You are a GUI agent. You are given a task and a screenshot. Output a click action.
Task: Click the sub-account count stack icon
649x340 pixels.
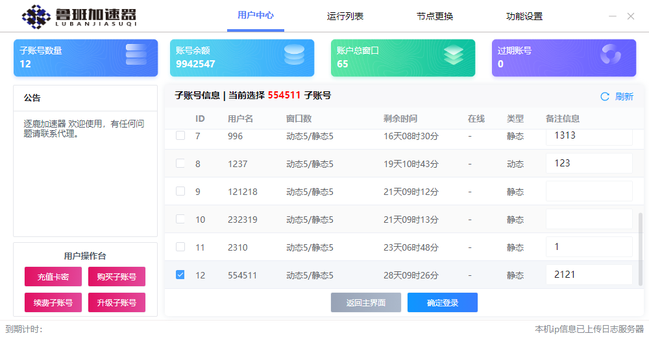tap(136, 55)
